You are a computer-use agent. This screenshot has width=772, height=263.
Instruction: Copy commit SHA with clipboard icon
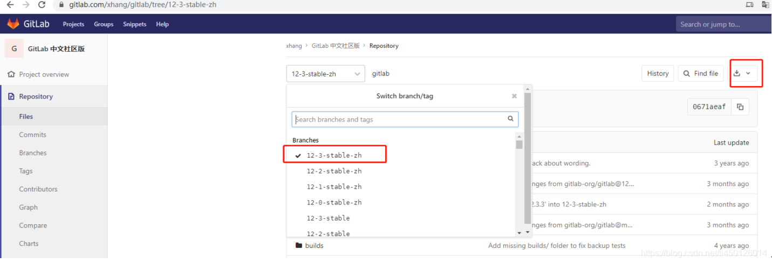click(x=740, y=107)
